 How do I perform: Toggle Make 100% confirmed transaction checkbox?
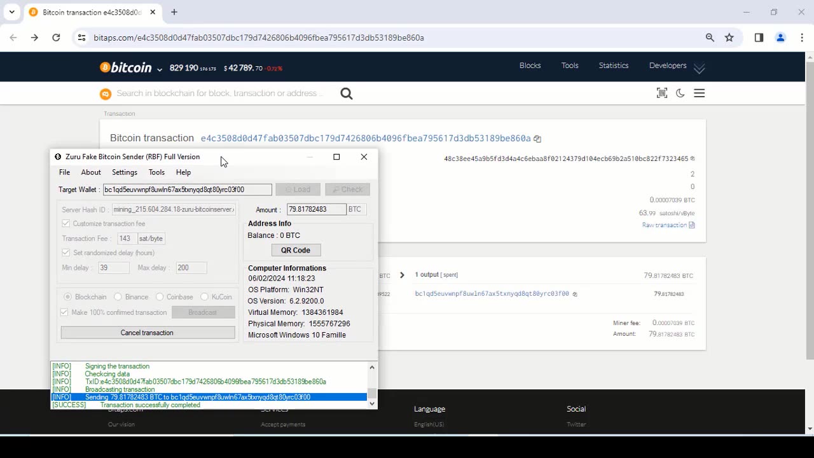coord(64,312)
